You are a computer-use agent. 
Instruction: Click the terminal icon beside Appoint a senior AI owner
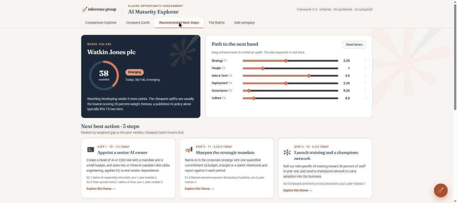pos(91,150)
